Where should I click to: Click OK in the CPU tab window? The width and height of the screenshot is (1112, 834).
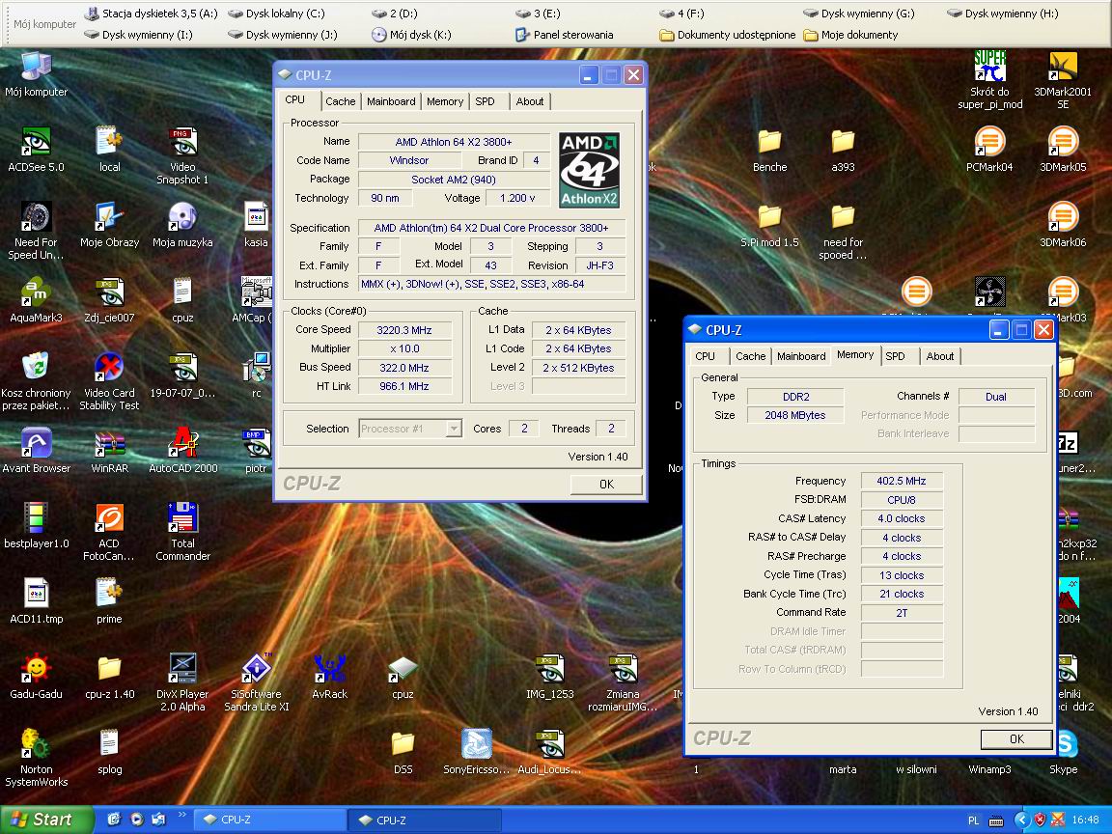click(606, 485)
